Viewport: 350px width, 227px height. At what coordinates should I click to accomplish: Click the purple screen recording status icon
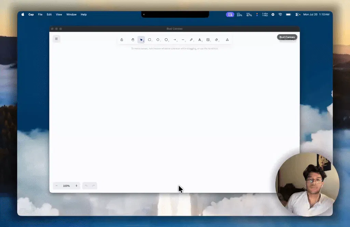(230, 14)
